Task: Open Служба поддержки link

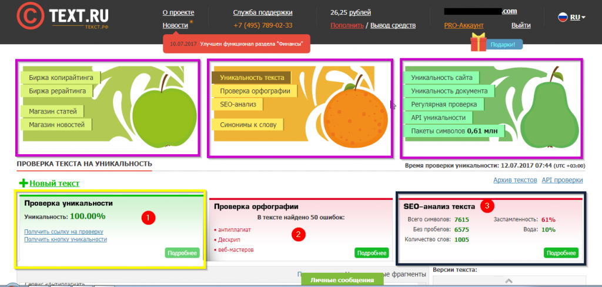Action: point(263,13)
